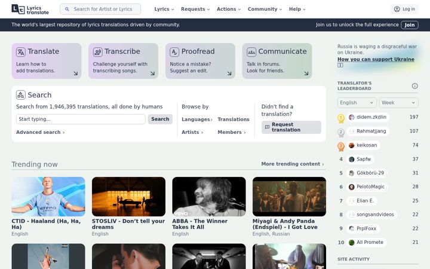Click the magnifier icon in the search bar

click(67, 9)
